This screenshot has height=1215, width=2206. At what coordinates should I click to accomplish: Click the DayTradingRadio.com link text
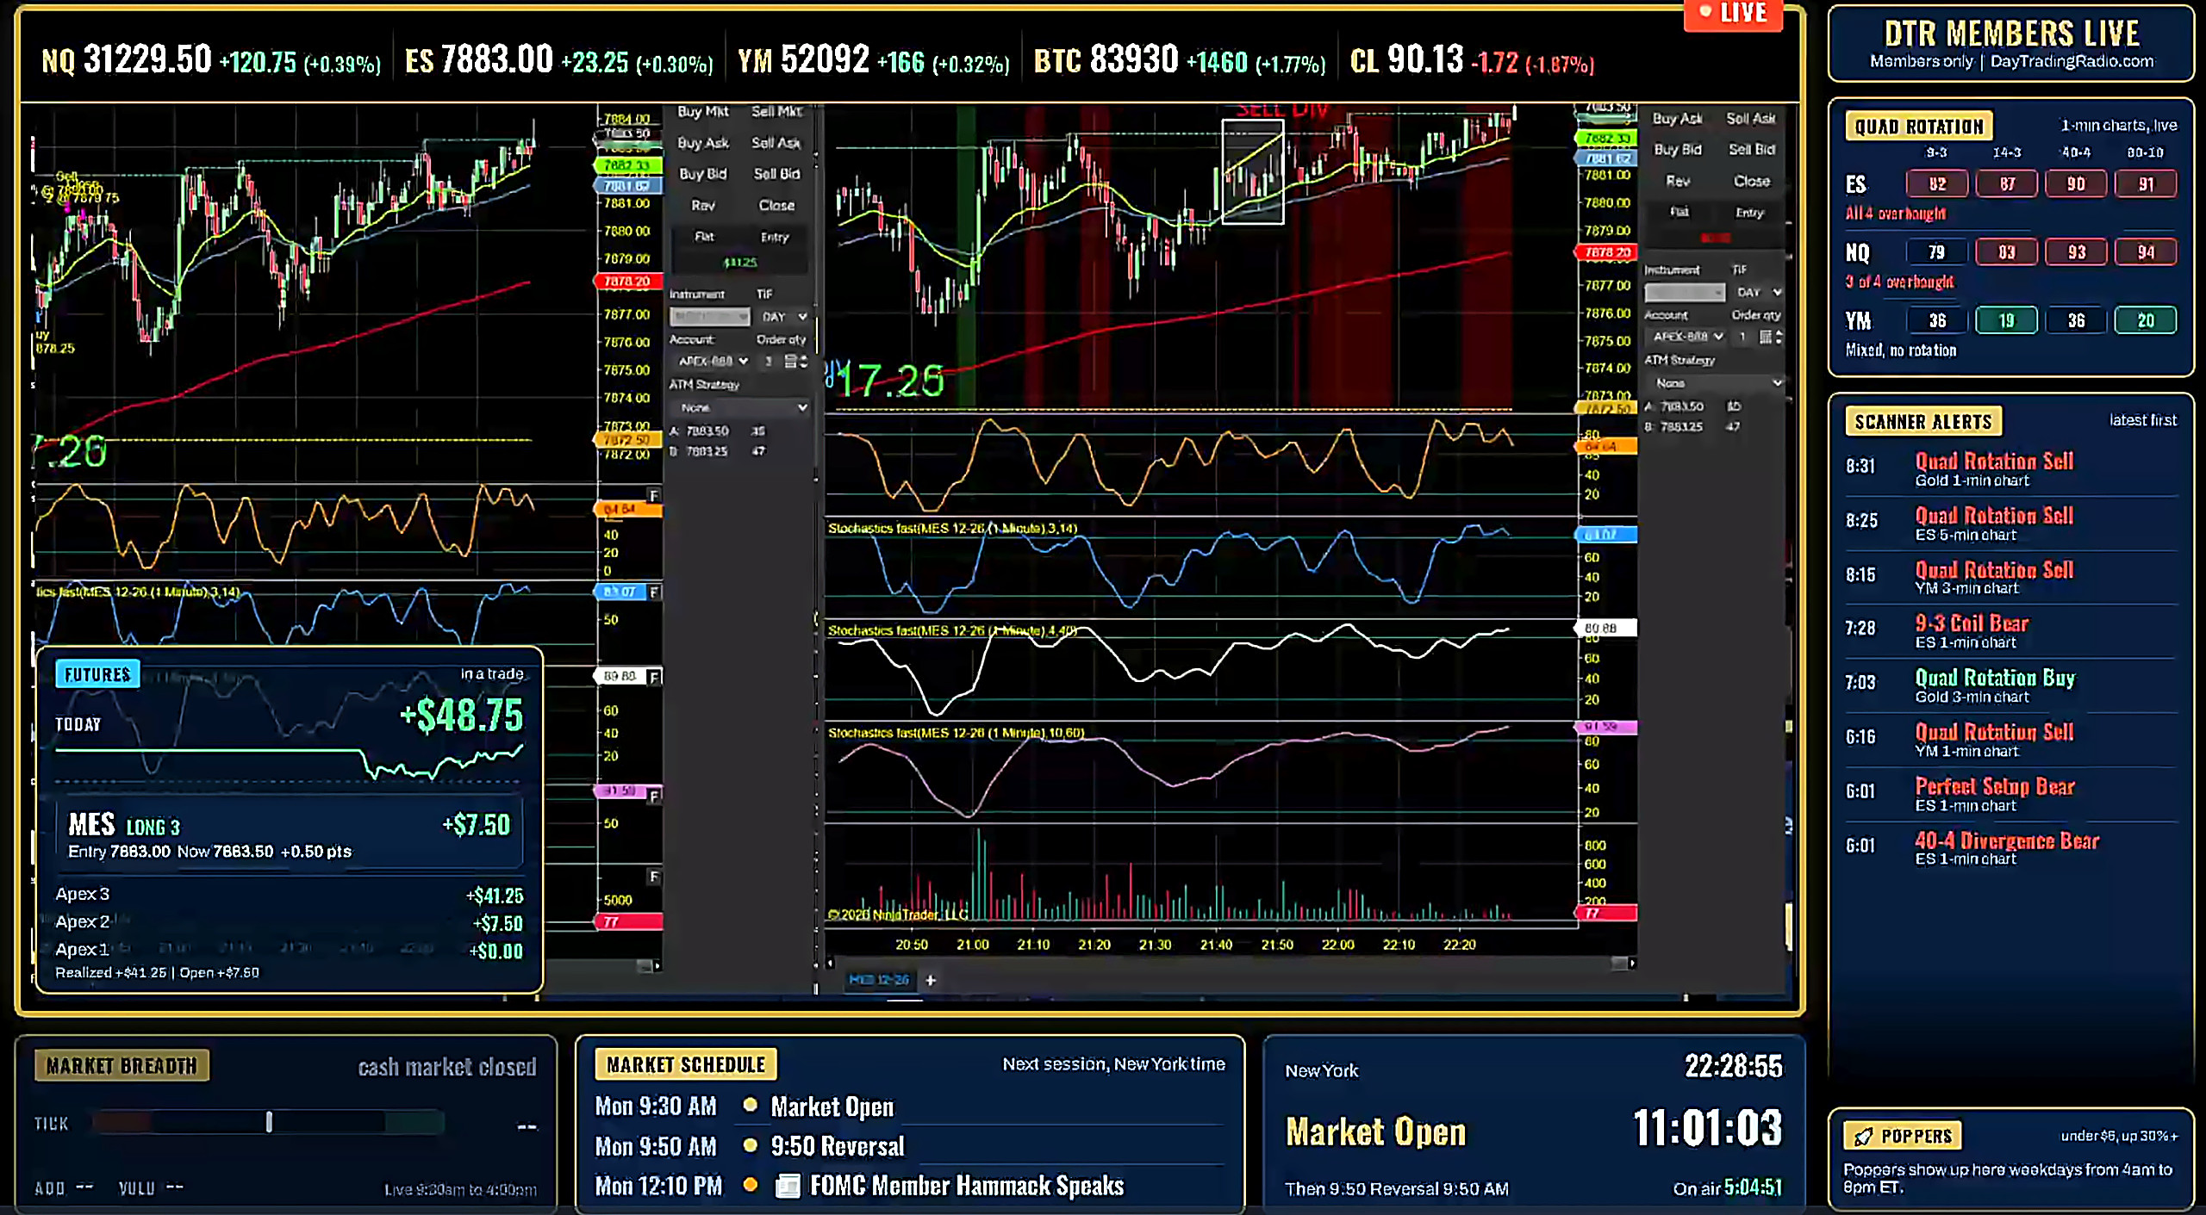pos(2072,62)
